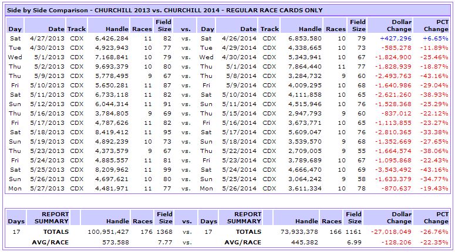Select percent change -19.43%

coord(434,188)
